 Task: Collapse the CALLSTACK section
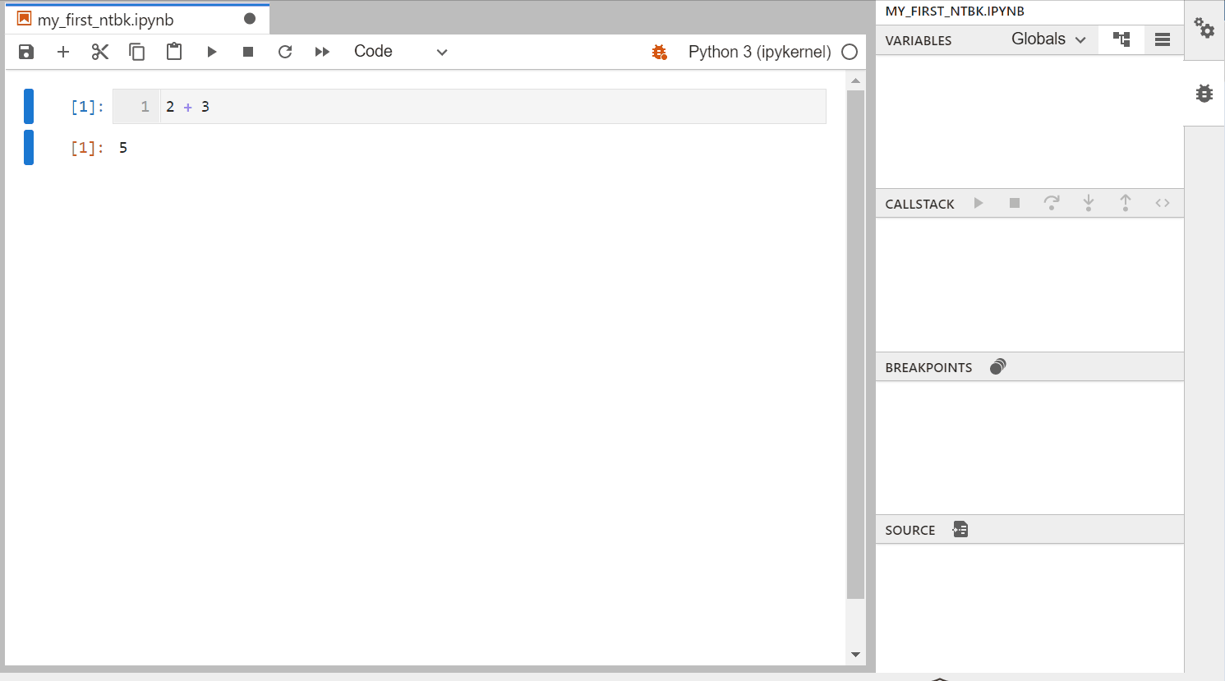pyautogui.click(x=919, y=203)
